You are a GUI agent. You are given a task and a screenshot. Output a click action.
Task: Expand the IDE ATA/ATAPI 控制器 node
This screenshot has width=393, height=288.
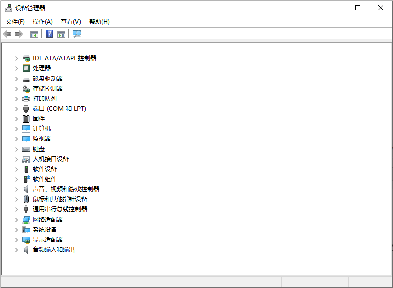pos(16,58)
